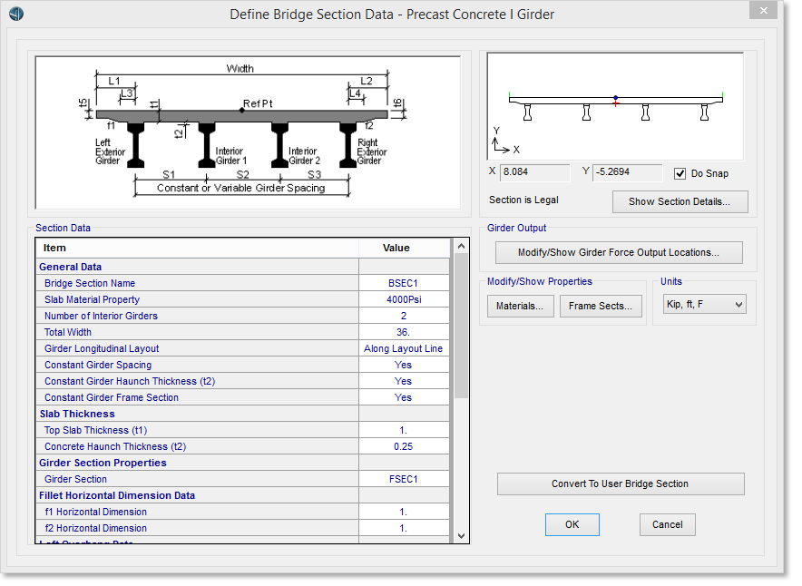This screenshot has width=802, height=586.
Task: Click the Frame Sects button
Action: 601,306
